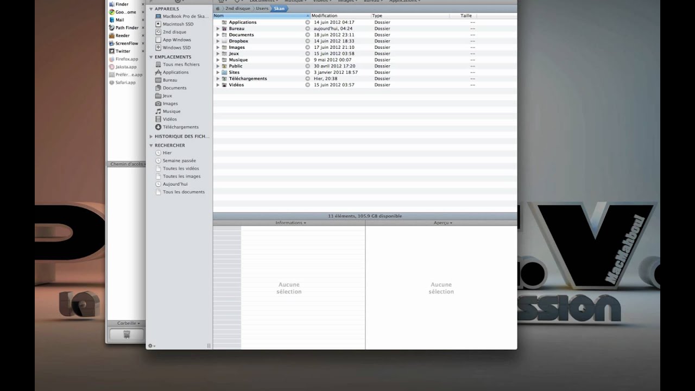Open Images under Emplacements in sidebar
Screen dimensions: 695x391
click(166, 103)
